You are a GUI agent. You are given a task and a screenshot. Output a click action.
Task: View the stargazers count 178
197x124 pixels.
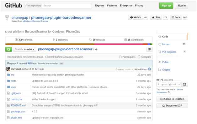click(x=165, y=17)
